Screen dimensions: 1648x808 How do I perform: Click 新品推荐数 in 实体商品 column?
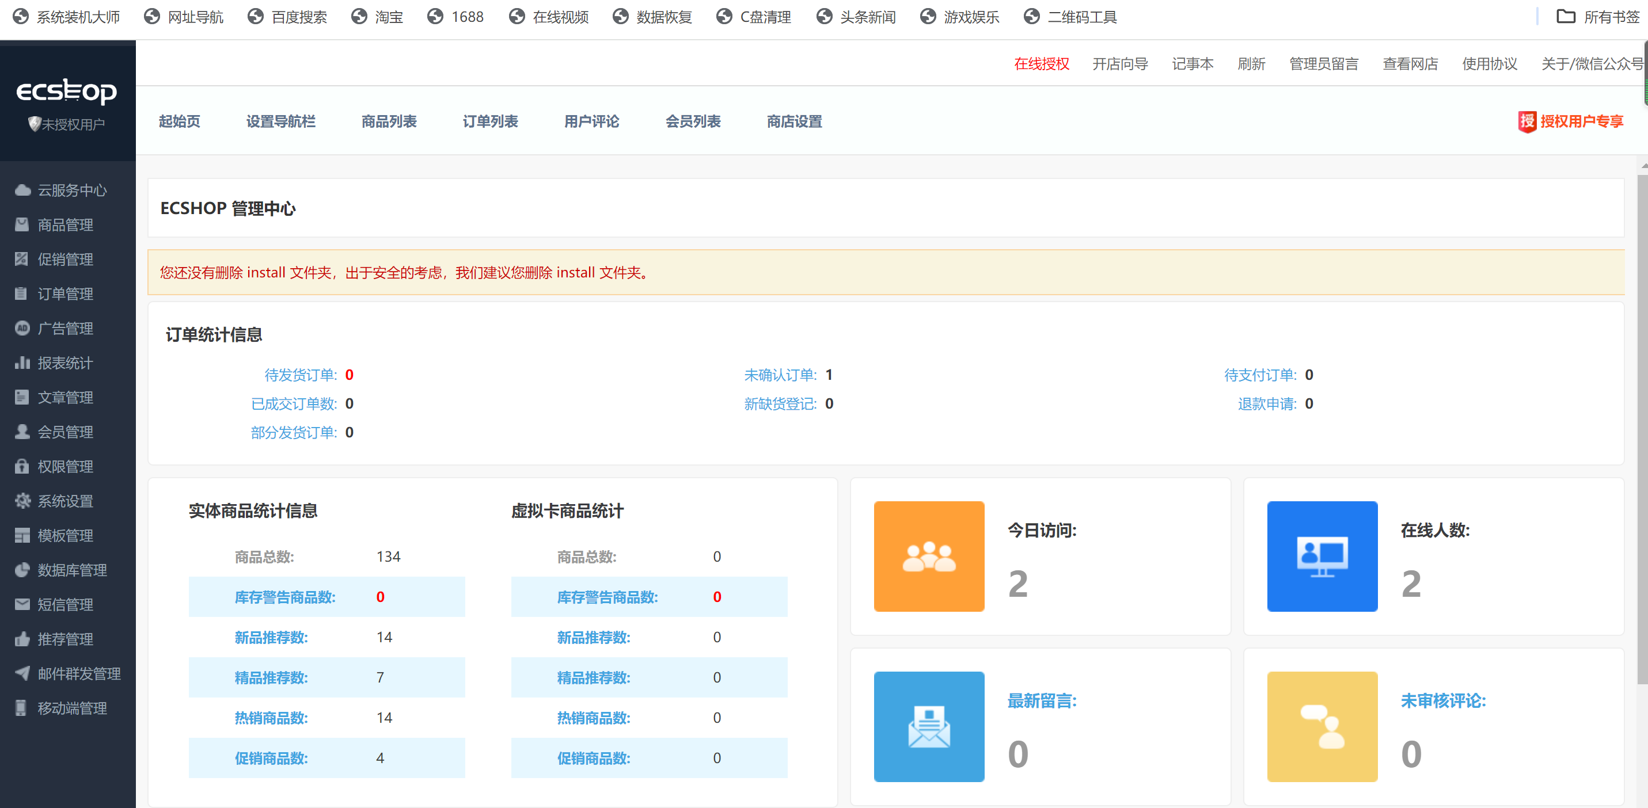[271, 637]
